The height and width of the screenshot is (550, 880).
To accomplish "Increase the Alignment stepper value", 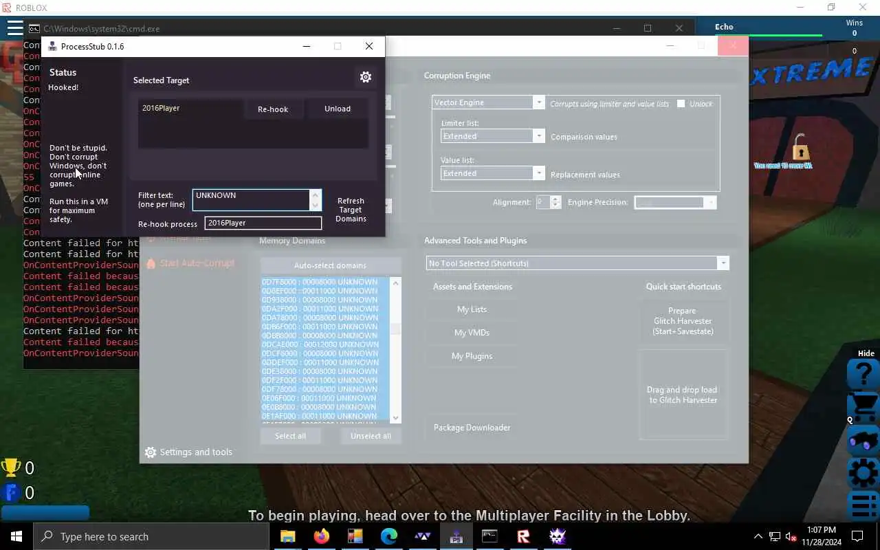I will click(555, 199).
